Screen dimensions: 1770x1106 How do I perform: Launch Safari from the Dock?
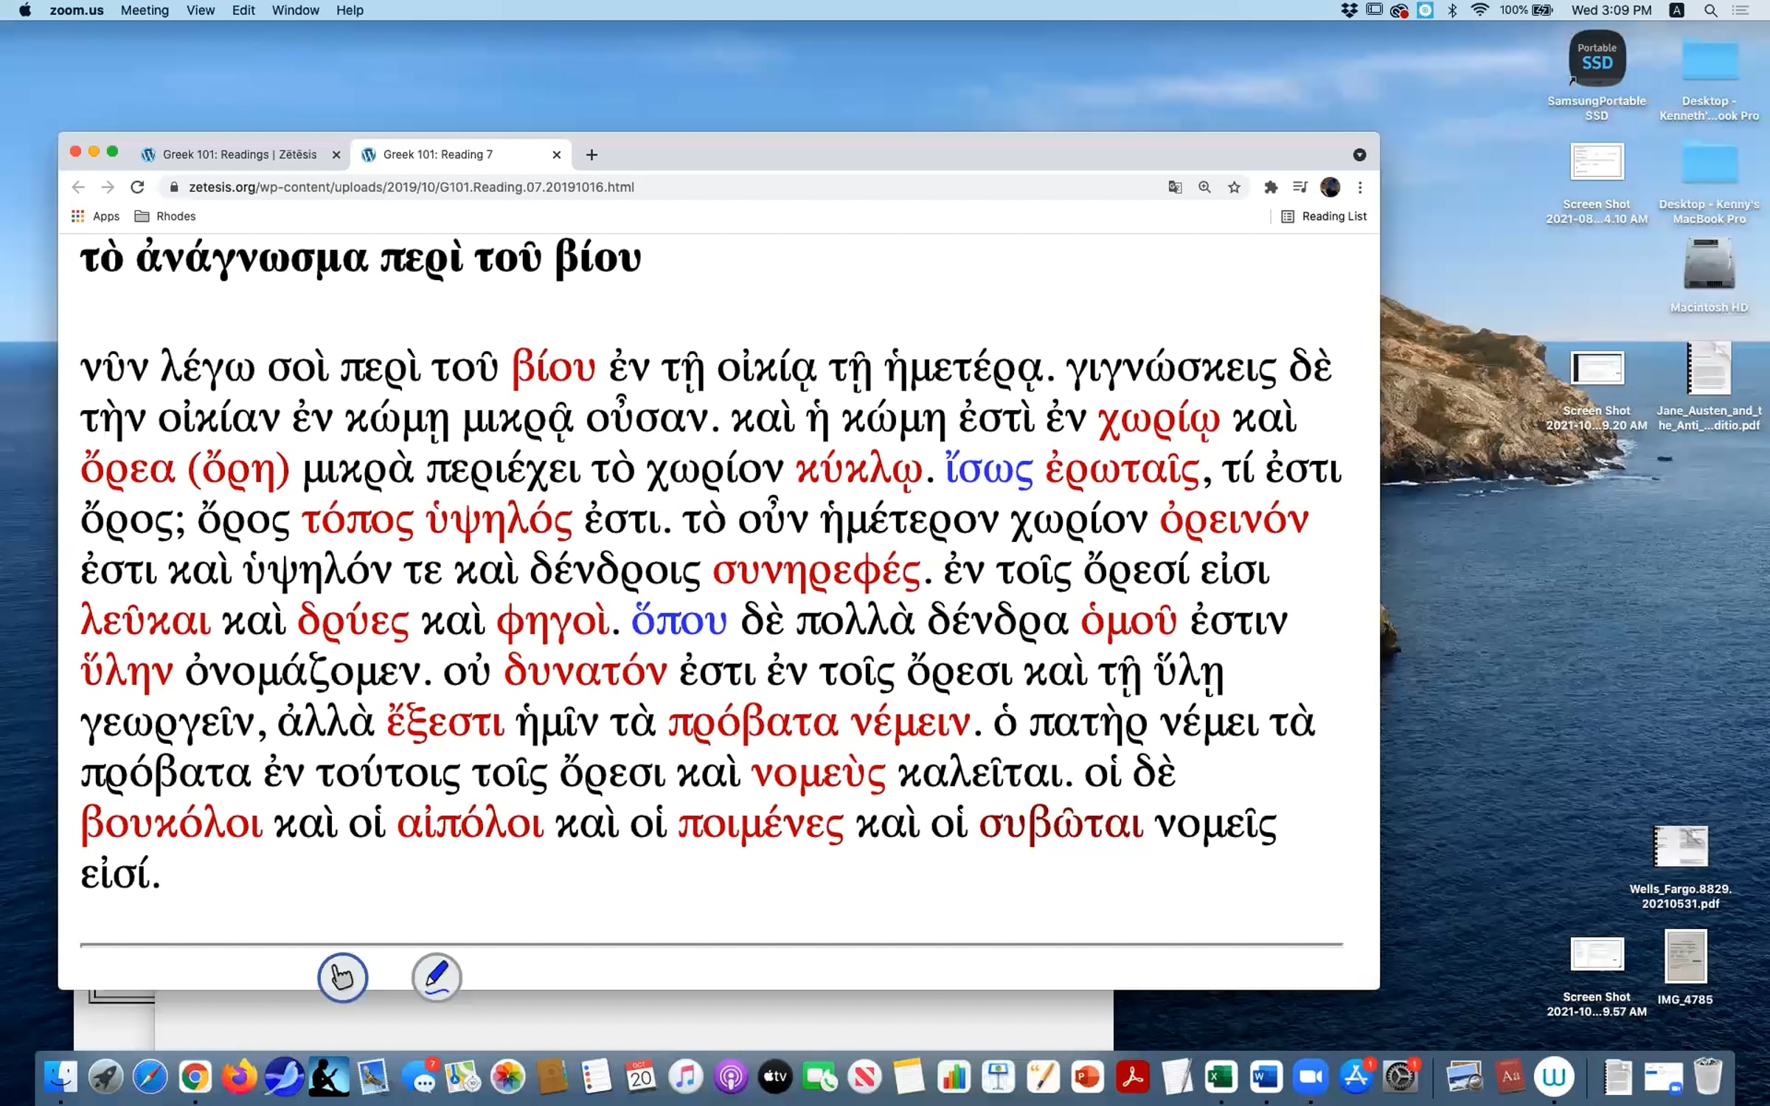pyautogui.click(x=150, y=1077)
